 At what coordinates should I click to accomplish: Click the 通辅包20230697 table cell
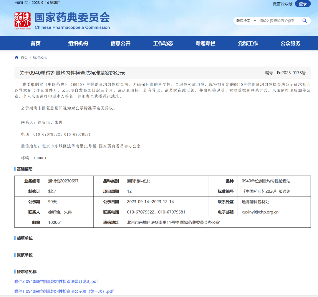69,181
